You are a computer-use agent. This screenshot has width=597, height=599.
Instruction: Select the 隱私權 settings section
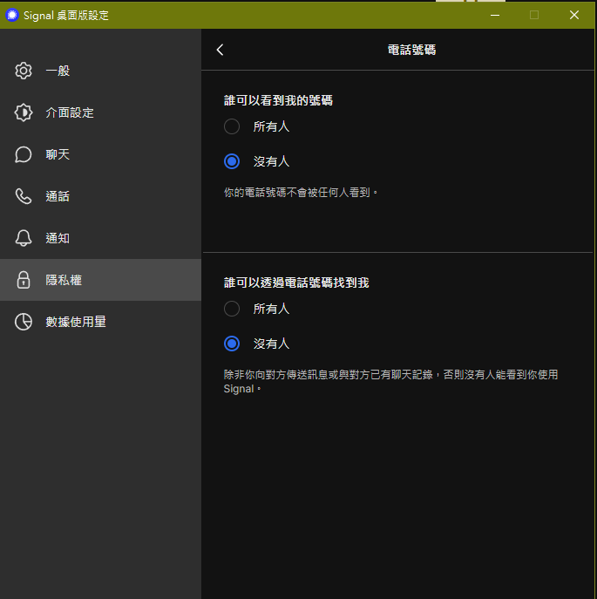[100, 280]
